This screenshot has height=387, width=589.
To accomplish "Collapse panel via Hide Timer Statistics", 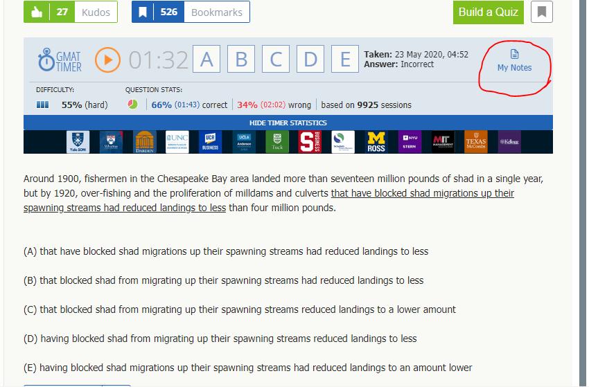I will 288,123.
